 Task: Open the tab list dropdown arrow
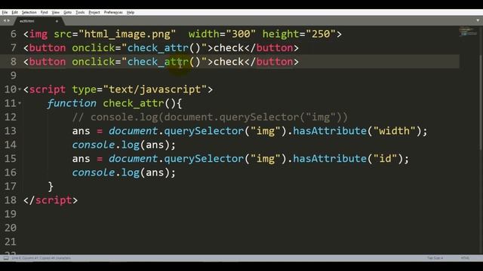(x=478, y=20)
